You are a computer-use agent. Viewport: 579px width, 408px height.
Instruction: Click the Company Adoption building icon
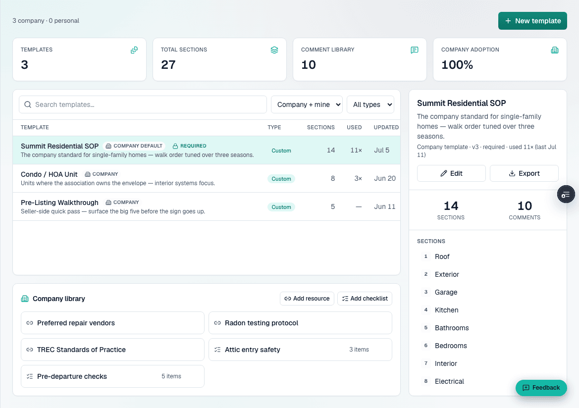pos(555,50)
